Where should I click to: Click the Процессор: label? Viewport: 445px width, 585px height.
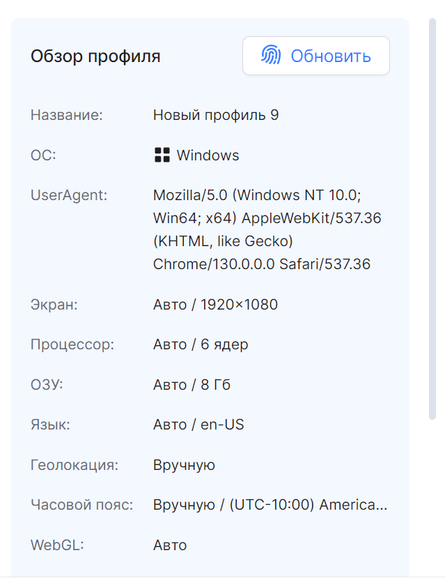click(x=72, y=344)
